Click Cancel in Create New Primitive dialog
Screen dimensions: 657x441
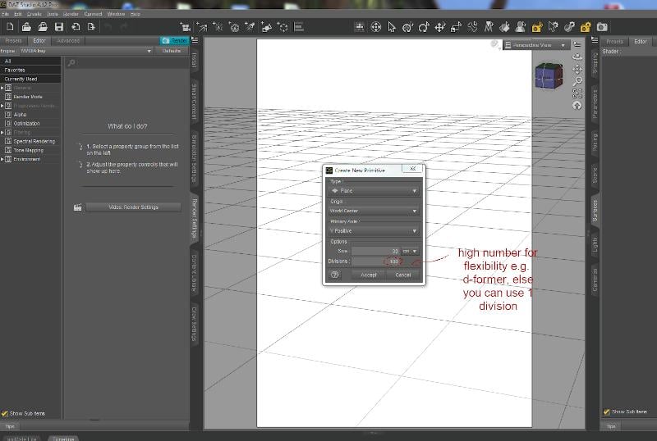click(403, 275)
